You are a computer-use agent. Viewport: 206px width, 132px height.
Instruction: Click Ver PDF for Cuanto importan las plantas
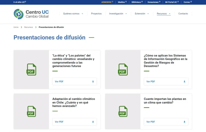(x=166, y=122)
